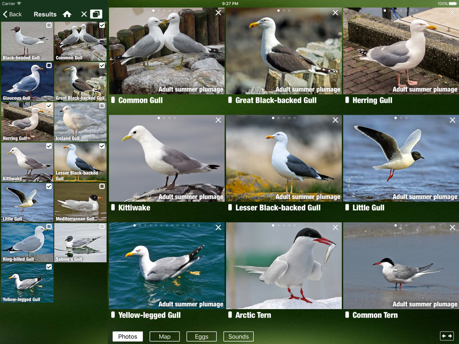Image resolution: width=459 pixels, height=344 pixels.
Task: Deselect Lesser Black-backed Gull checkbox in results
Action: (102, 146)
